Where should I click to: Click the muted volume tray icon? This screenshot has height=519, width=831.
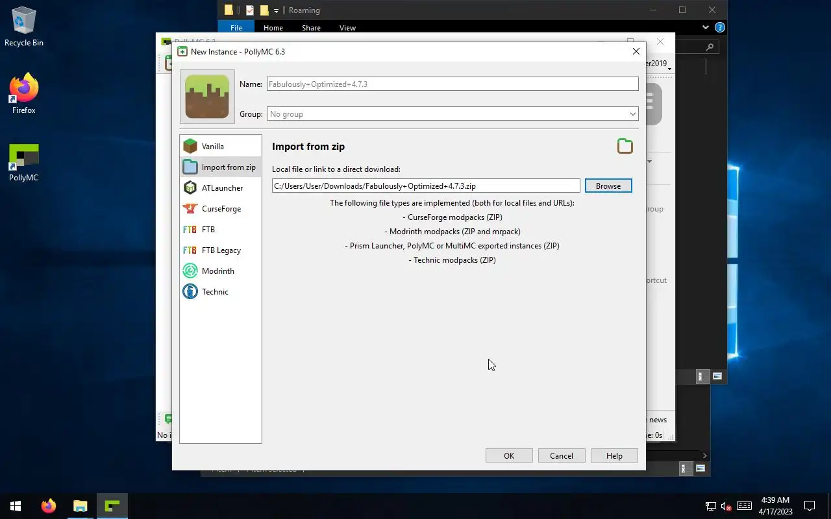(x=726, y=506)
